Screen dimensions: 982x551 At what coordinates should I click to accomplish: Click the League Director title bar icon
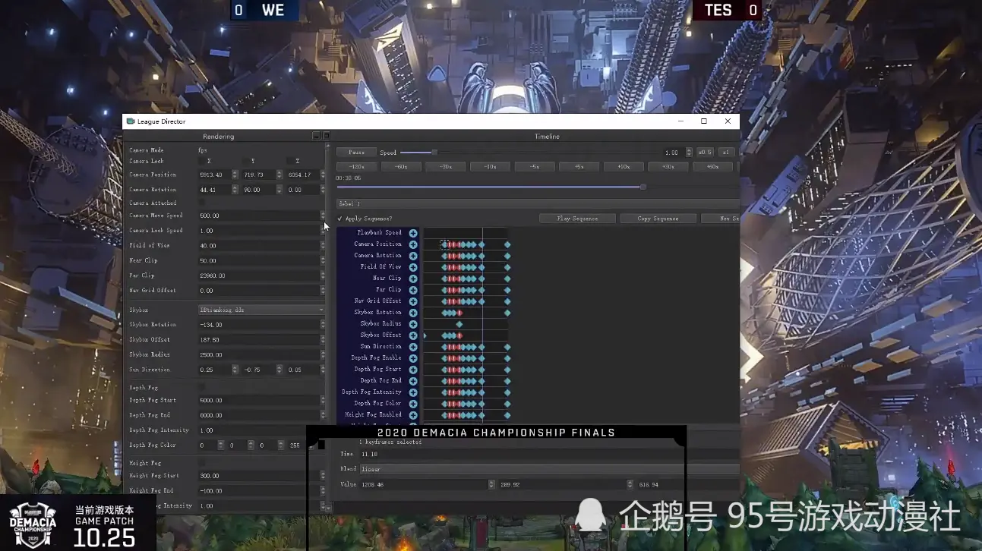pyautogui.click(x=131, y=121)
